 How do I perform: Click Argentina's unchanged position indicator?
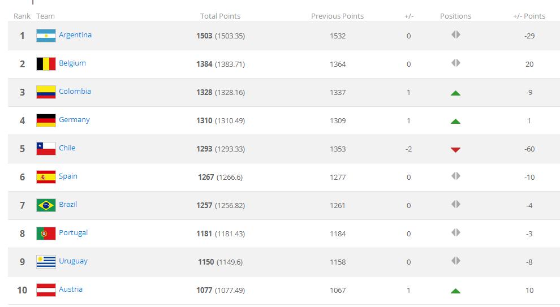coord(455,35)
